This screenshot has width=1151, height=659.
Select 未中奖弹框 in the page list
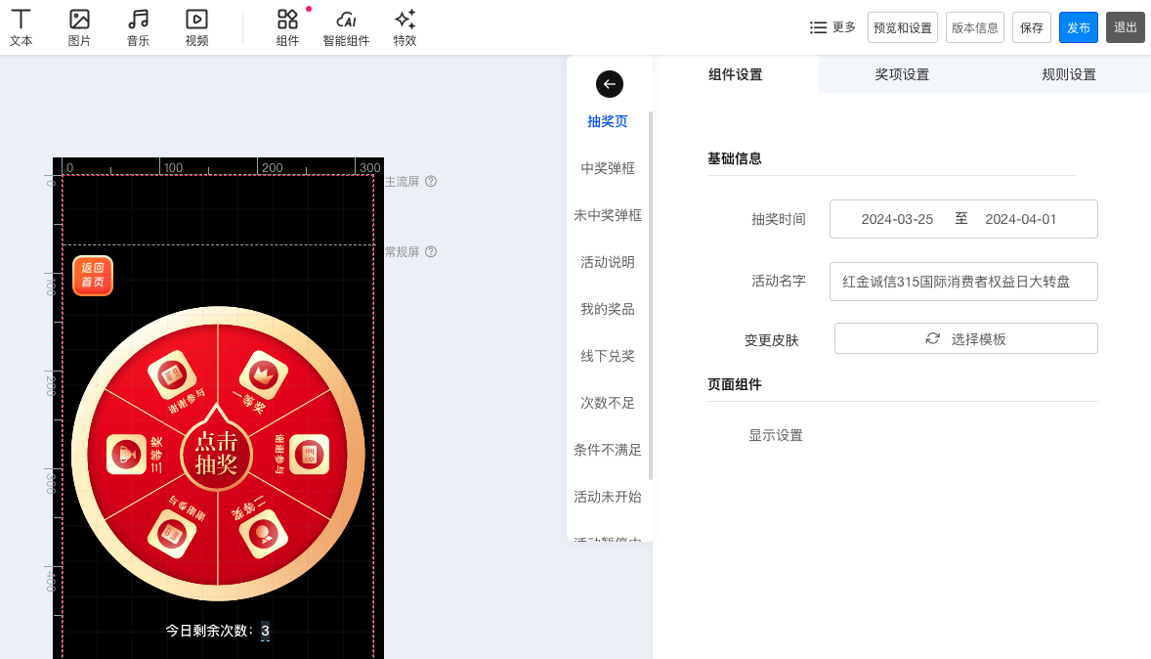pyautogui.click(x=608, y=215)
